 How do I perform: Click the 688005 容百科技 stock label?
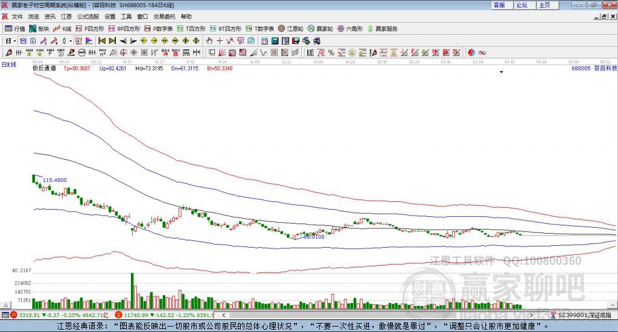point(594,69)
